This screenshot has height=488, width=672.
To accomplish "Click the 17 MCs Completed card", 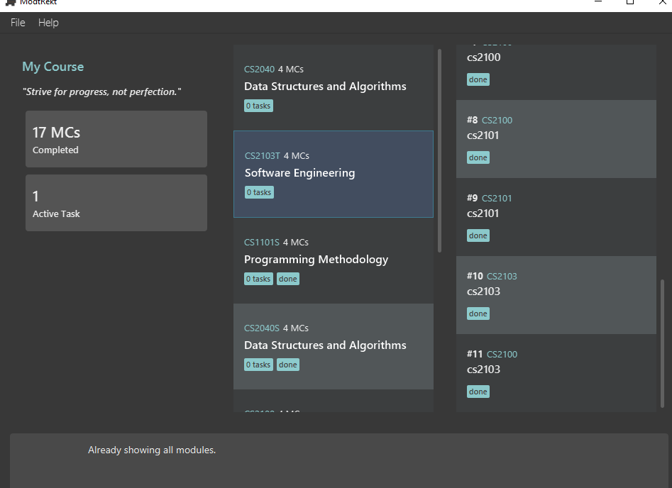I will pyautogui.click(x=116, y=139).
